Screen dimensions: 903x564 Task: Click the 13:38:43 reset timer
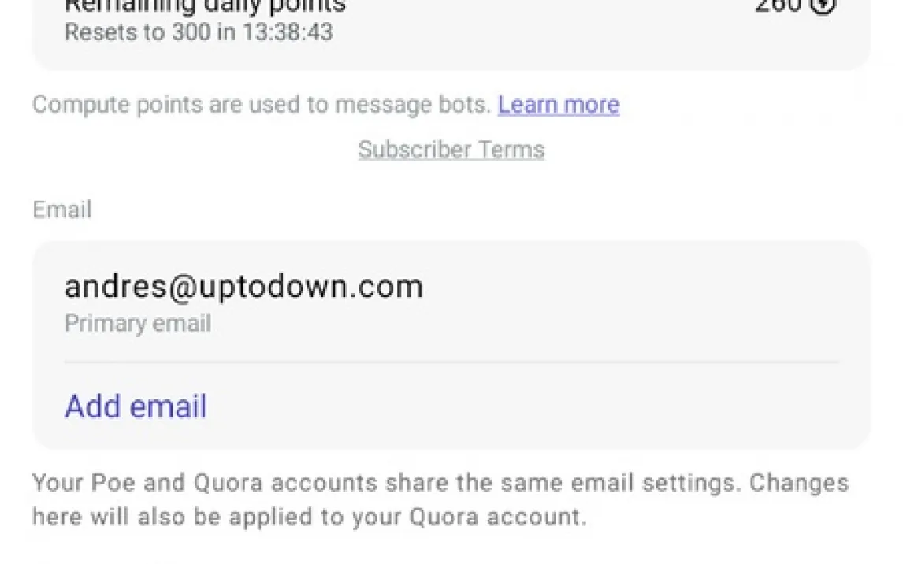click(289, 33)
